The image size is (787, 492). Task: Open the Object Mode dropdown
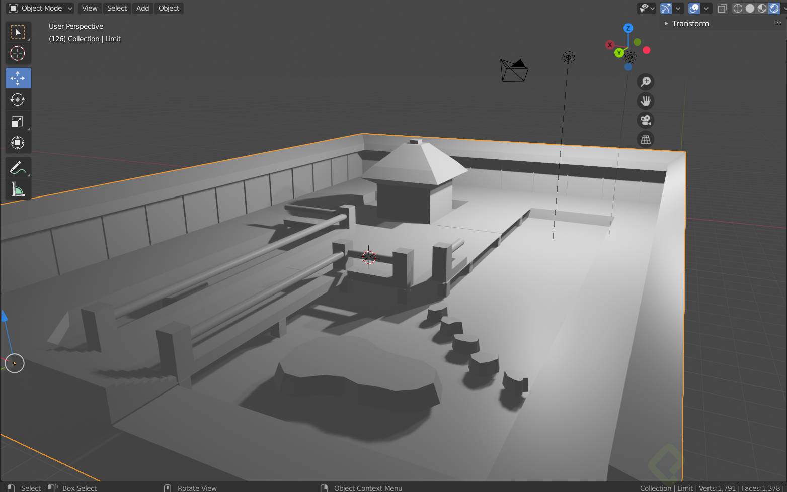coord(40,8)
